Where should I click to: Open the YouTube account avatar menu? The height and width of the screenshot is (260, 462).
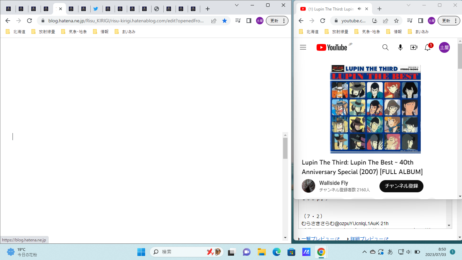tap(444, 47)
